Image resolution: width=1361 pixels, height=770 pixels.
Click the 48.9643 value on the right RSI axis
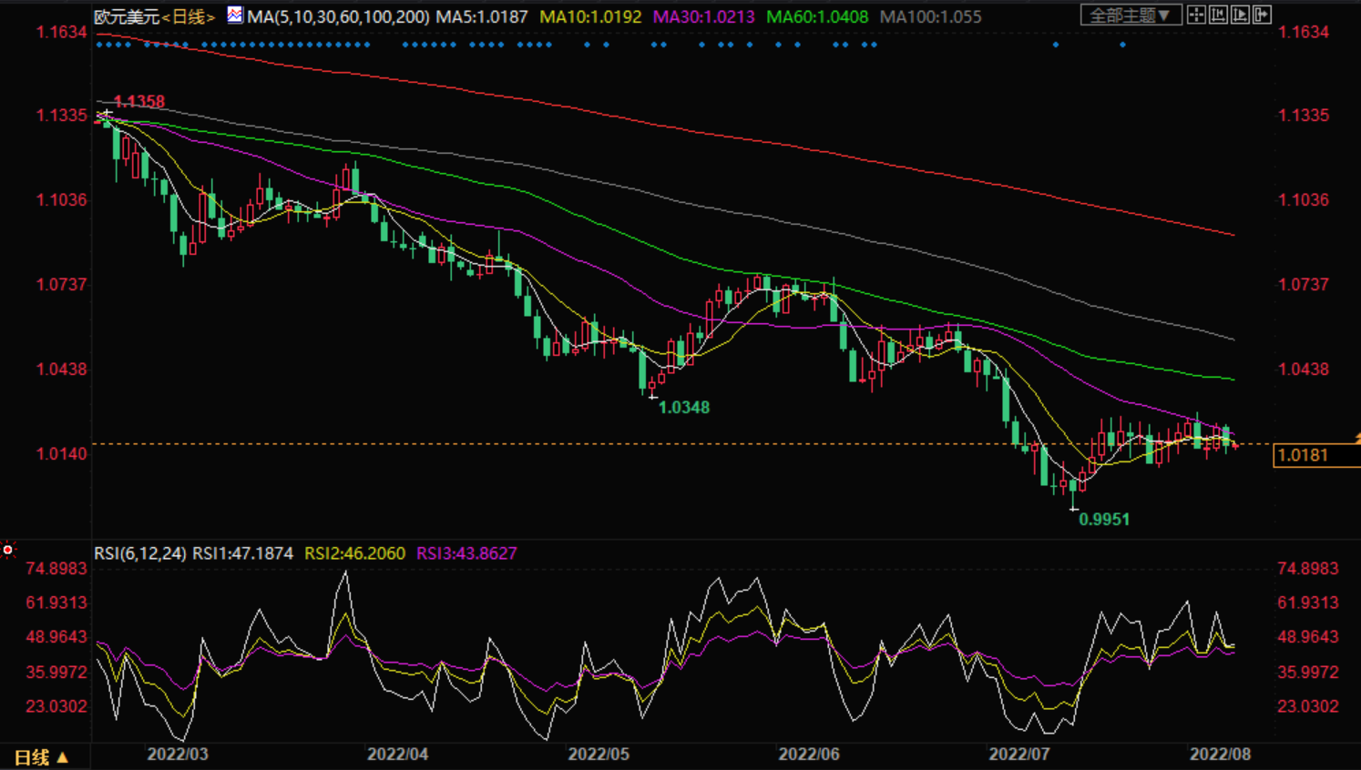(x=1308, y=637)
